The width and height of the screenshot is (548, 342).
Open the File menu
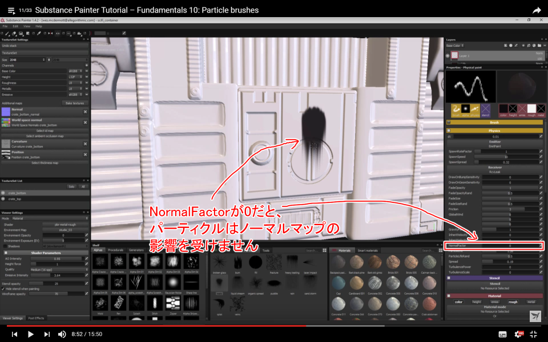[5, 26]
